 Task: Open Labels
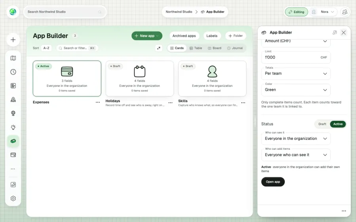click(x=212, y=36)
